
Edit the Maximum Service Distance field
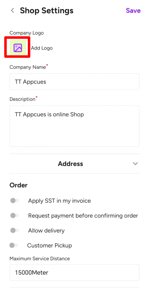[x=74, y=272]
